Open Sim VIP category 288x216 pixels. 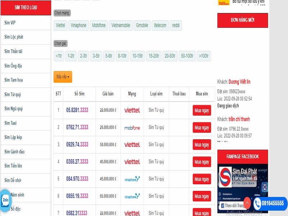point(26,23)
